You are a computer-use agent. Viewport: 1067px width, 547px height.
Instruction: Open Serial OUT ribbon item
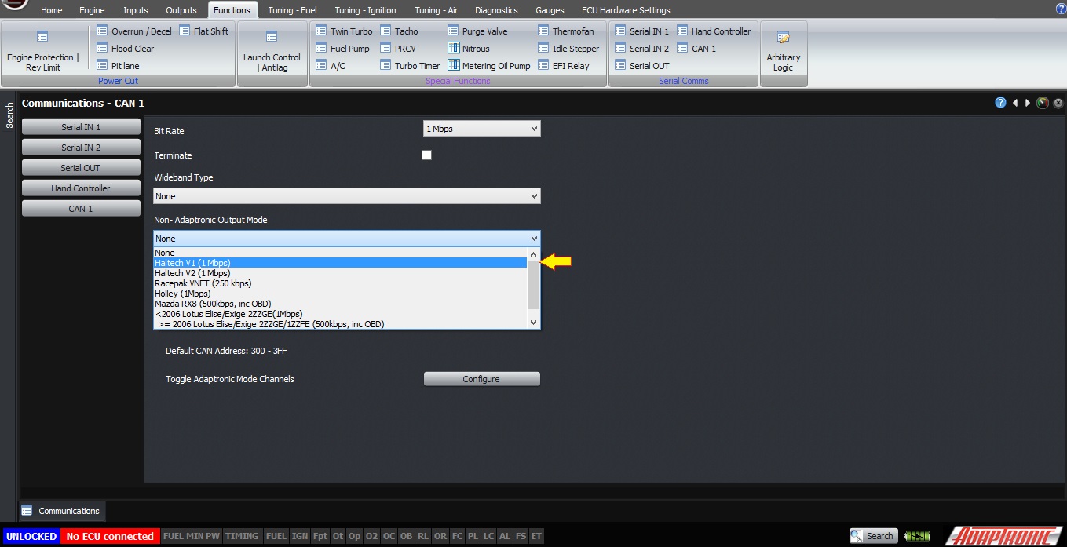[641, 66]
